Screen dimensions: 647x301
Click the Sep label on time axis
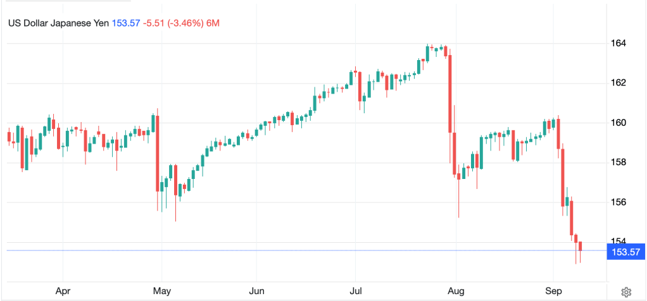coord(554,292)
